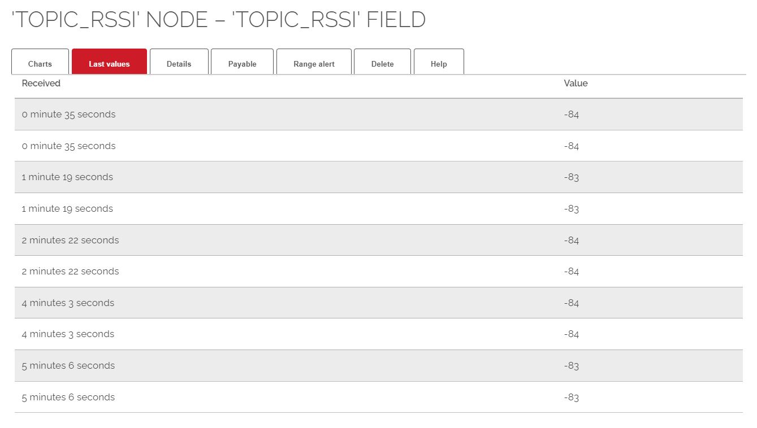
Task: Click the 'TOPIC_RSSI' node page title
Action: (218, 20)
